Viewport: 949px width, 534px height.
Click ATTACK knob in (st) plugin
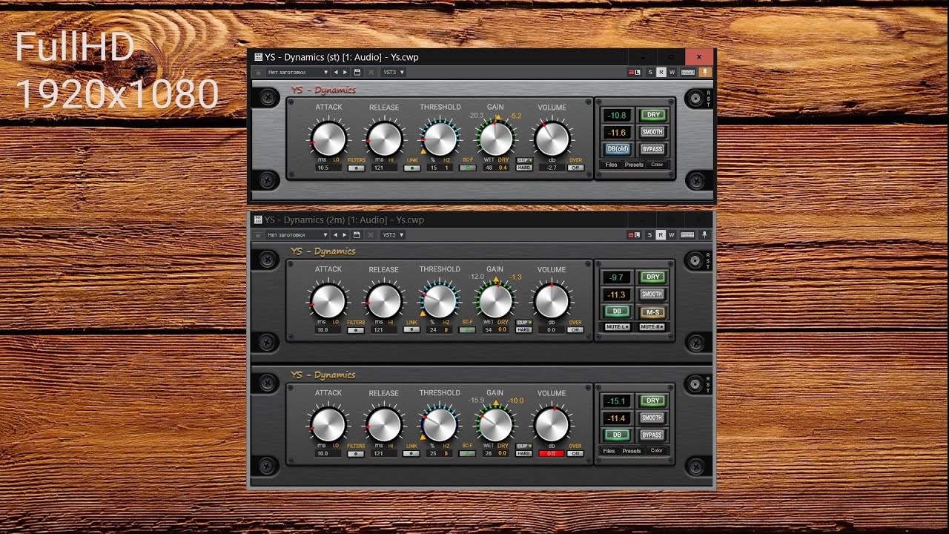[x=328, y=139]
